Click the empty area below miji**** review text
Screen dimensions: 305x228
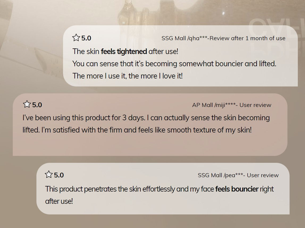[149, 145]
